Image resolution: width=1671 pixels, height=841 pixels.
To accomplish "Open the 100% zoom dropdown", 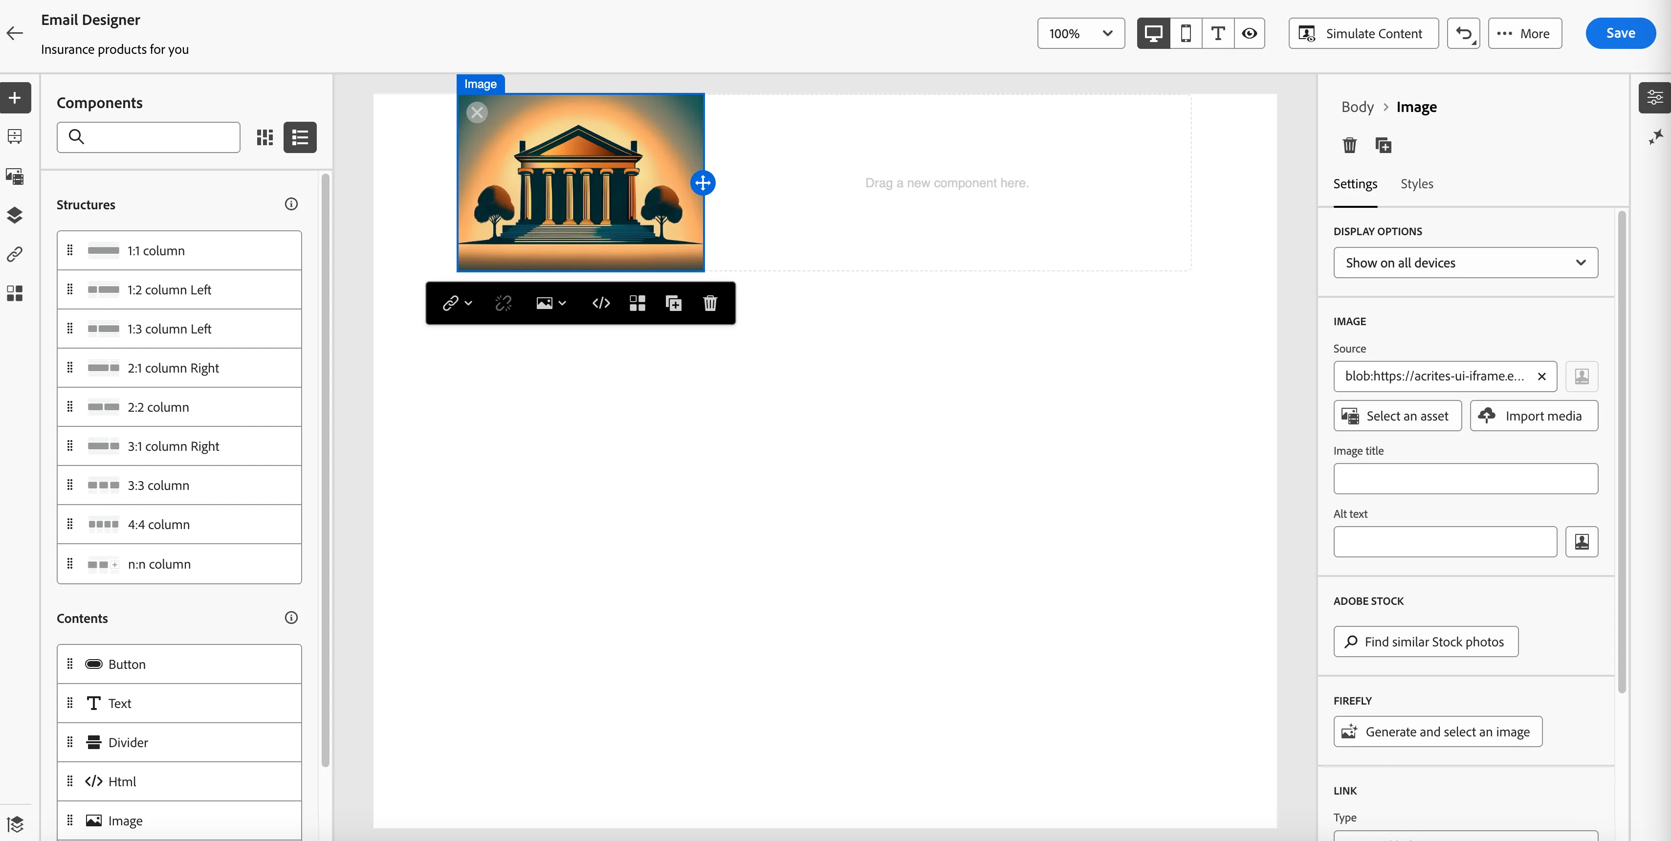I will point(1081,33).
